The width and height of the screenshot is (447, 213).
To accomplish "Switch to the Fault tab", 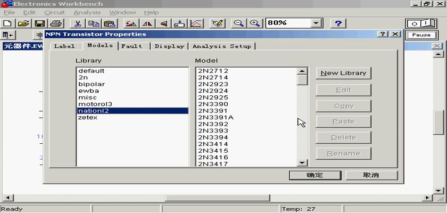I will click(131, 46).
